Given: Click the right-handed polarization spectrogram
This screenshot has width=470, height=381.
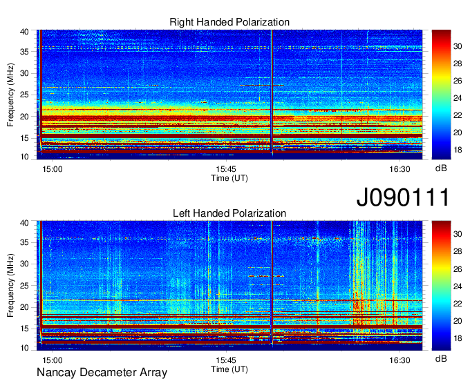Looking at the screenshot, I should tap(229, 95).
